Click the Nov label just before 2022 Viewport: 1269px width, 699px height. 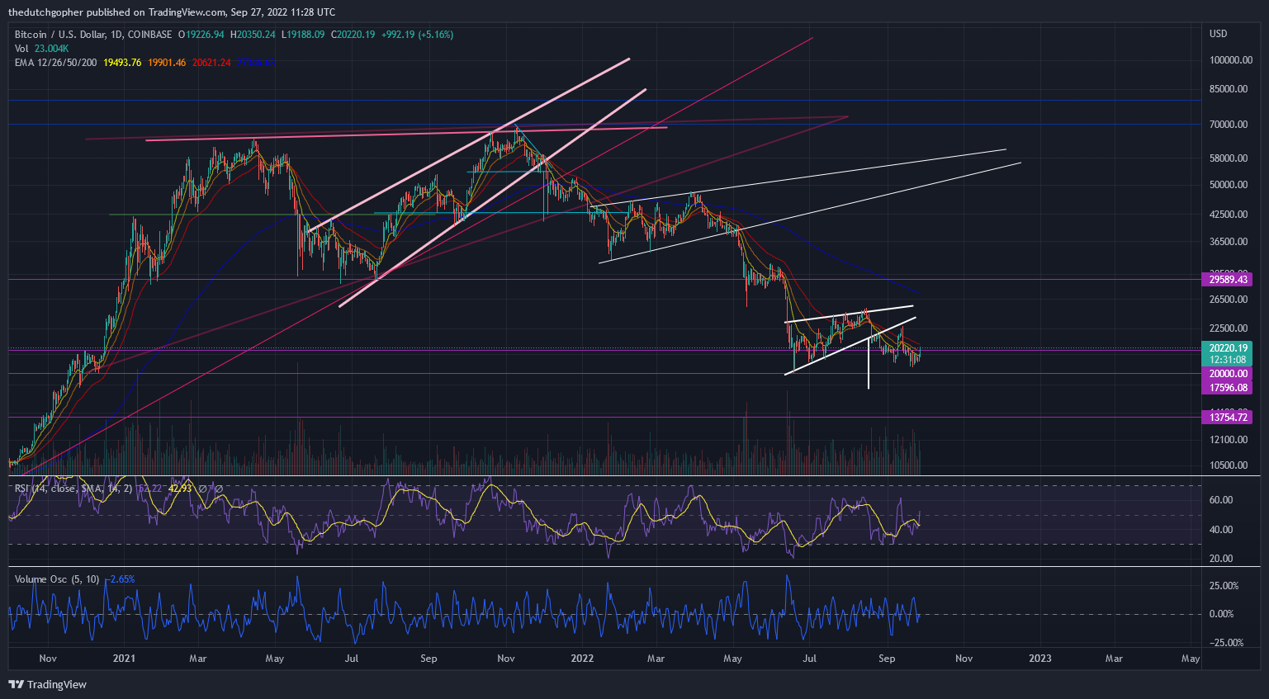506,659
